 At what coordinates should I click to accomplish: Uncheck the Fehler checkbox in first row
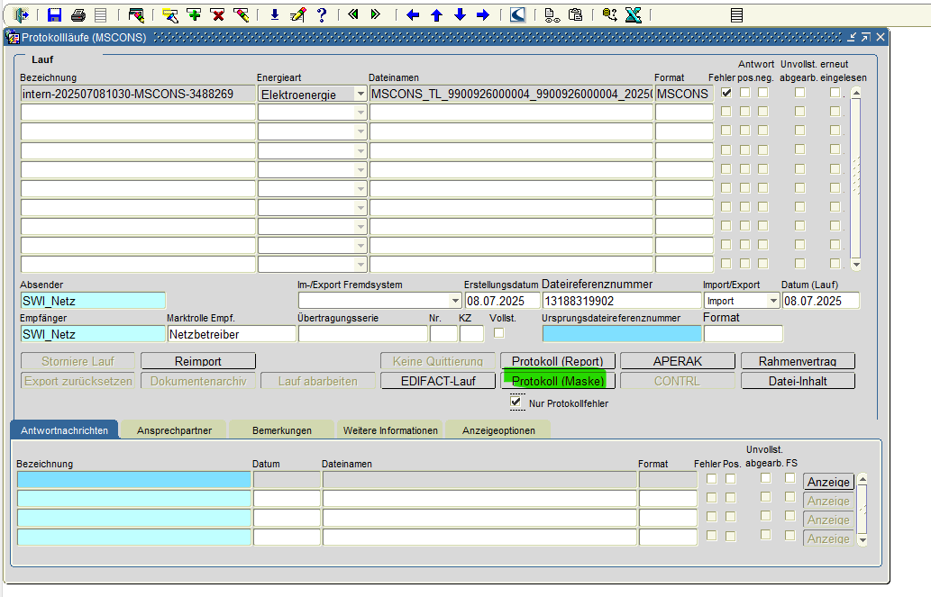pos(726,93)
